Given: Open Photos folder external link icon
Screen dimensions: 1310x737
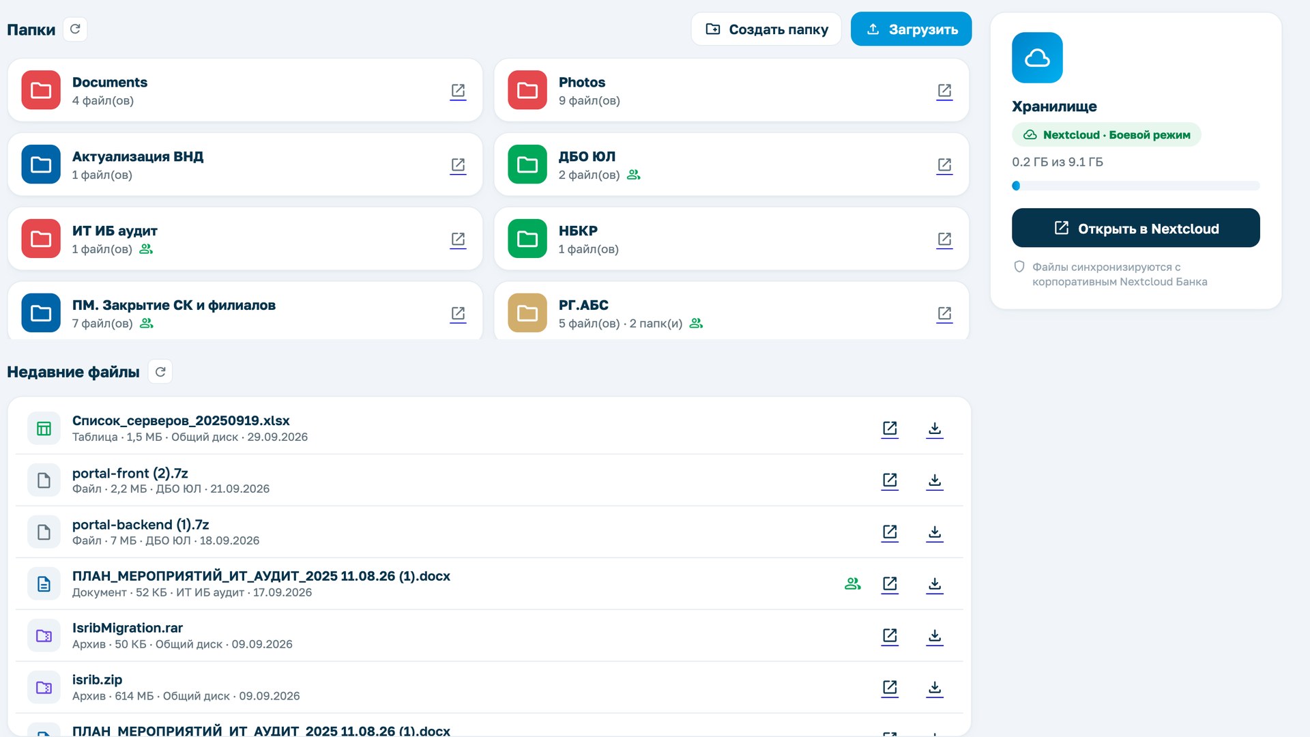Looking at the screenshot, I should 944,91.
